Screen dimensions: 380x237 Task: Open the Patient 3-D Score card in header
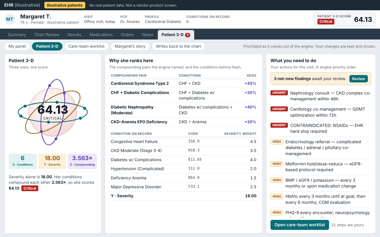(345, 19)
